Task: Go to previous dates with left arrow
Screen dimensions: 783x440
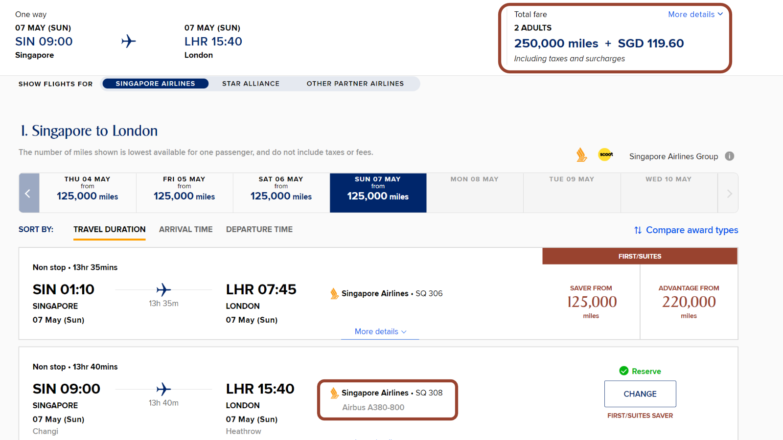Action: 29,193
